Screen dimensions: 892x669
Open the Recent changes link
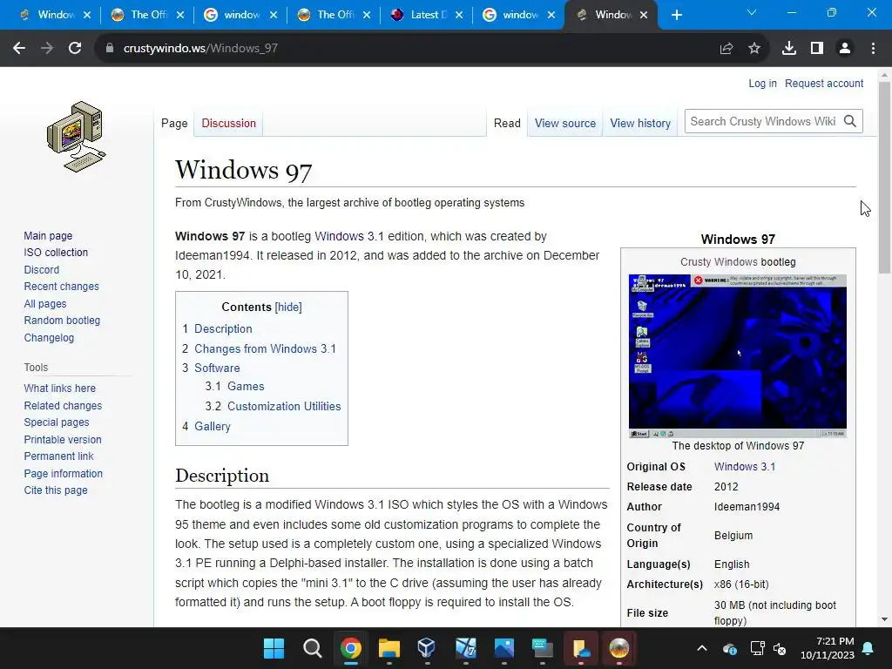(x=62, y=286)
